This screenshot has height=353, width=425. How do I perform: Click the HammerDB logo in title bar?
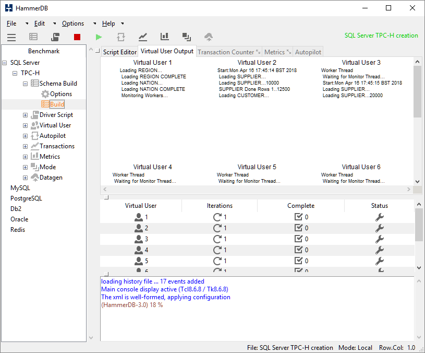point(9,8)
